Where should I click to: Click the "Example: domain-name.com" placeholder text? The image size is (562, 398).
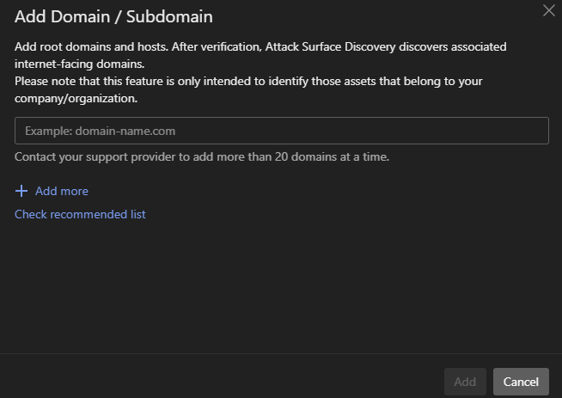pos(101,131)
